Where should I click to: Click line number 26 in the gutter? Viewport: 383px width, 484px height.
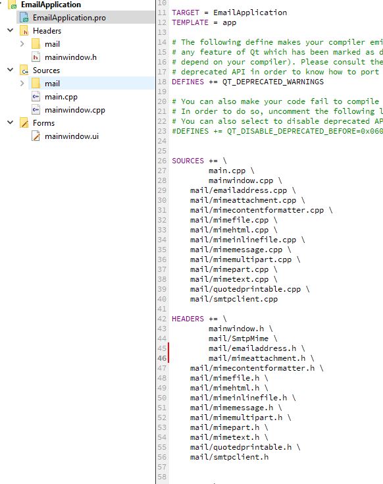(x=162, y=161)
